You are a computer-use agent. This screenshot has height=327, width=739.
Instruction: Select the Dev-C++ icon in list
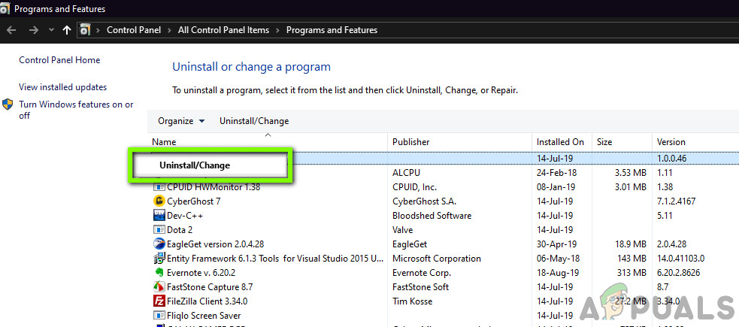(x=159, y=215)
